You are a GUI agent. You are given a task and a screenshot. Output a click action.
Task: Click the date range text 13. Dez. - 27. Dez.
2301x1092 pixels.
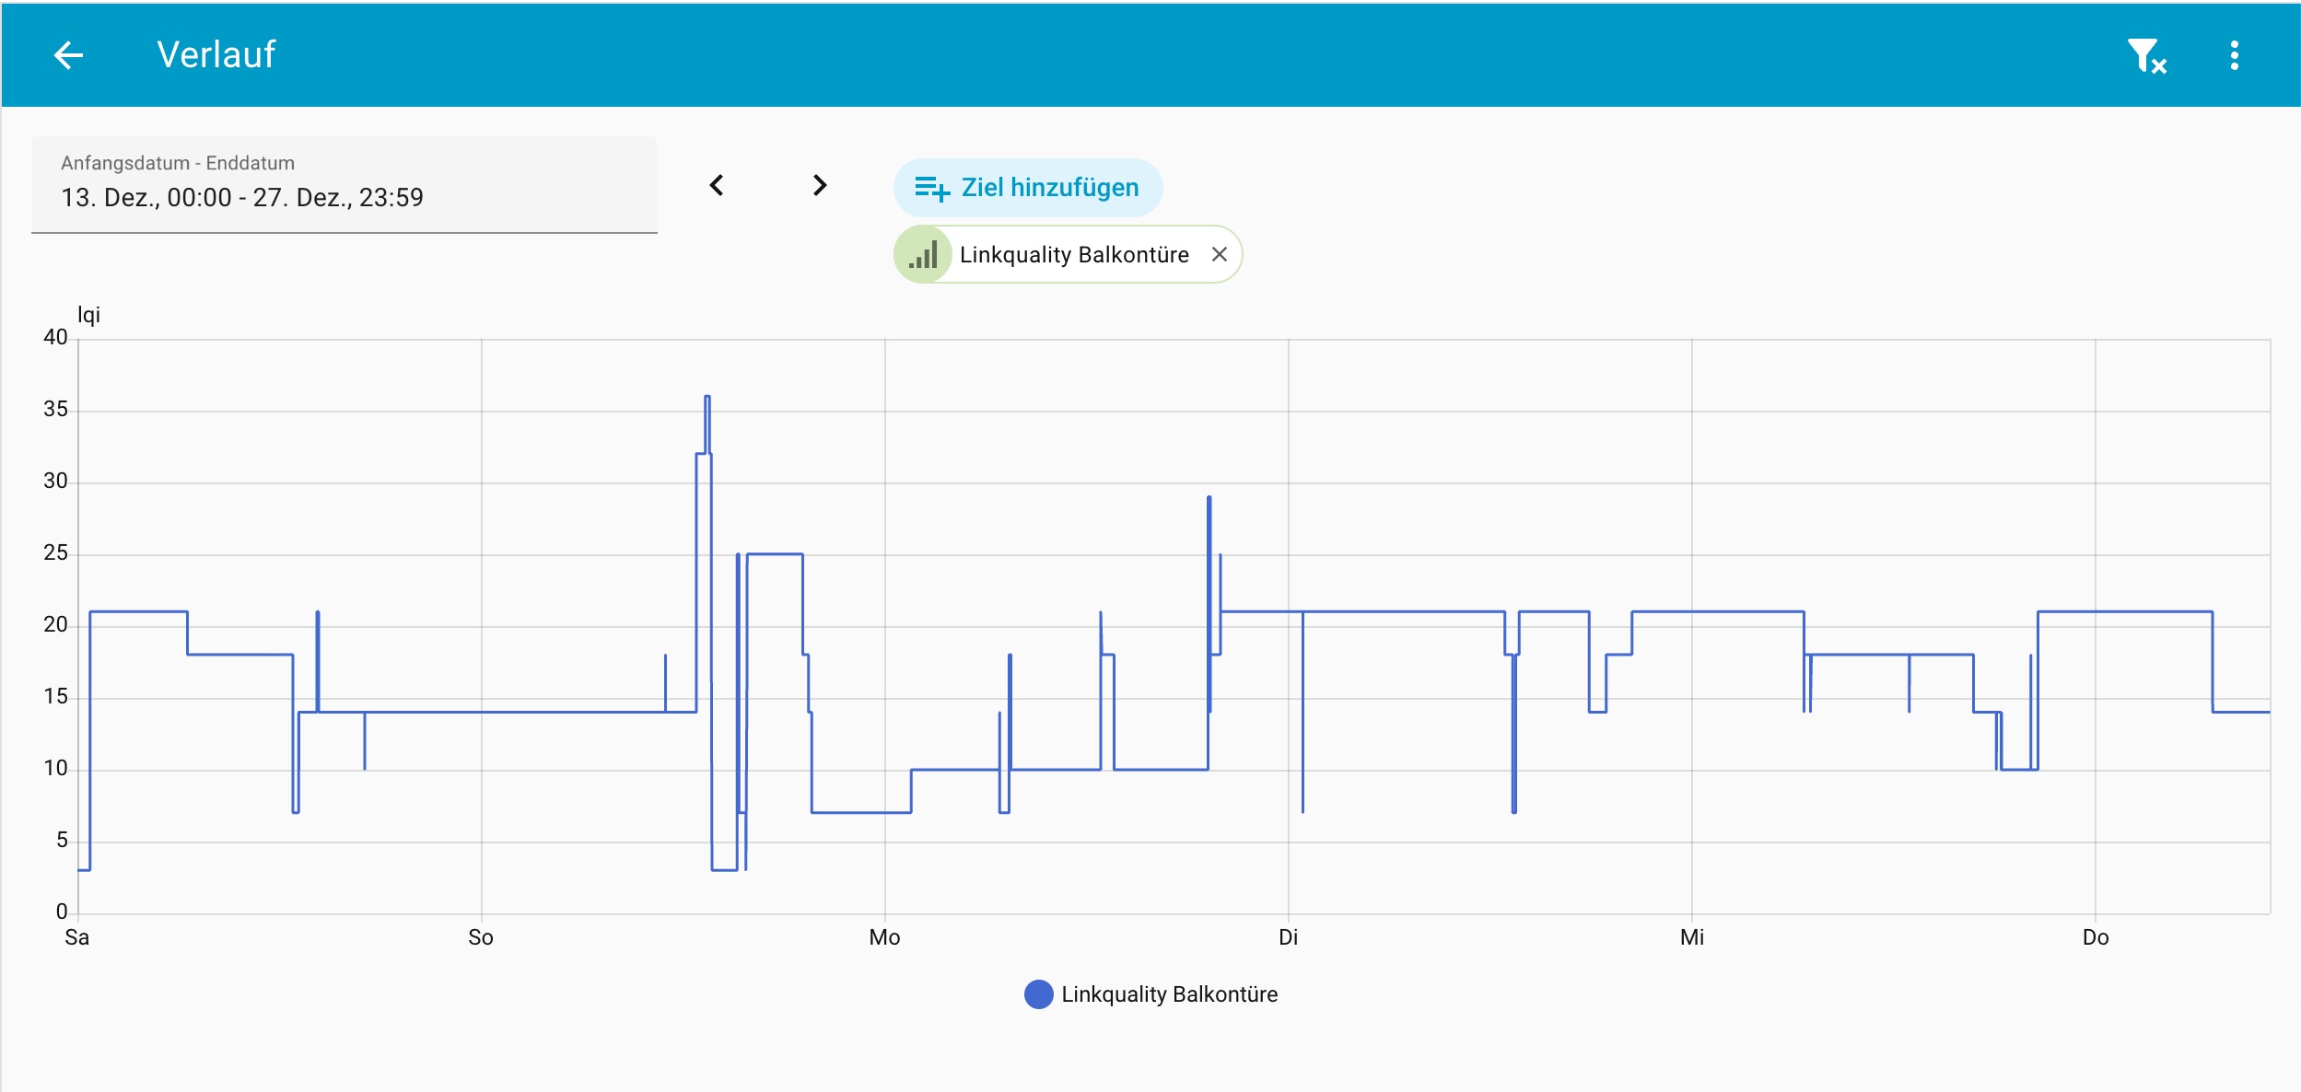tap(242, 198)
